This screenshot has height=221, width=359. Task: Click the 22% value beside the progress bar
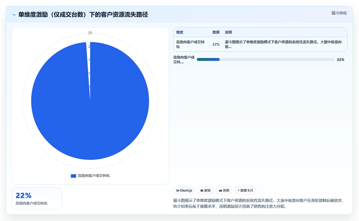[x=340, y=59]
